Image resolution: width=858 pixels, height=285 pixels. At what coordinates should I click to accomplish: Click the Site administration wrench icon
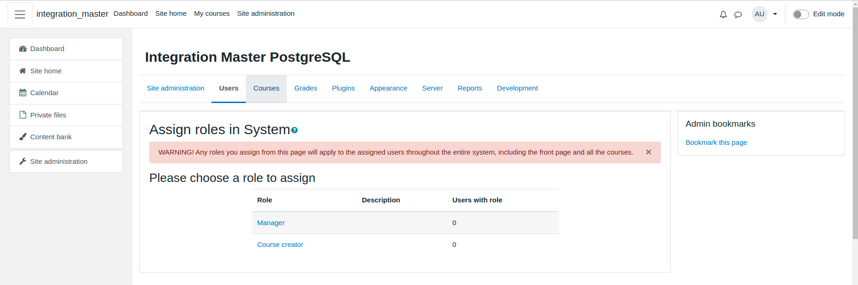pos(23,162)
